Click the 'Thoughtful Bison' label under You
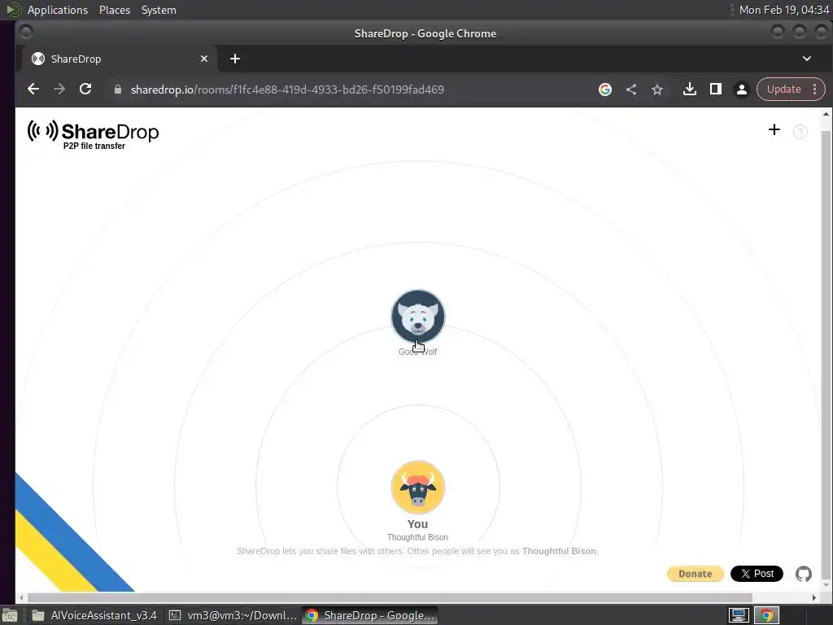 pos(417,537)
